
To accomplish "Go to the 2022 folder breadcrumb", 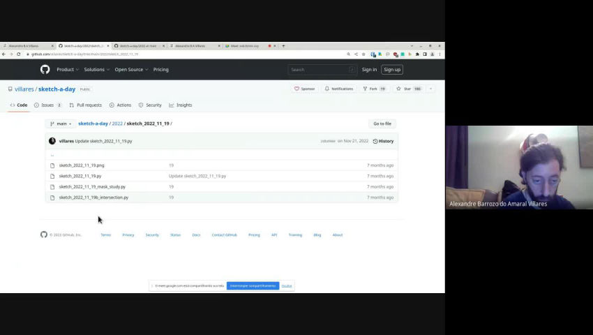I will (x=117, y=124).
